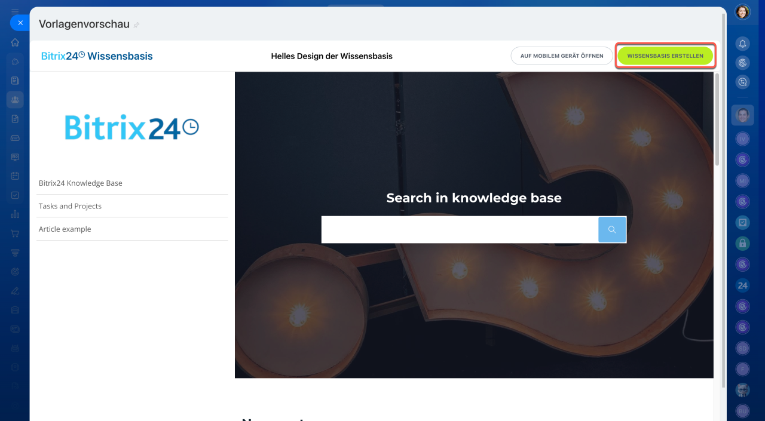Viewport: 765px width, 421px height.
Task: Close the Vorlagenvorschau slider panel
Action: [x=20, y=23]
